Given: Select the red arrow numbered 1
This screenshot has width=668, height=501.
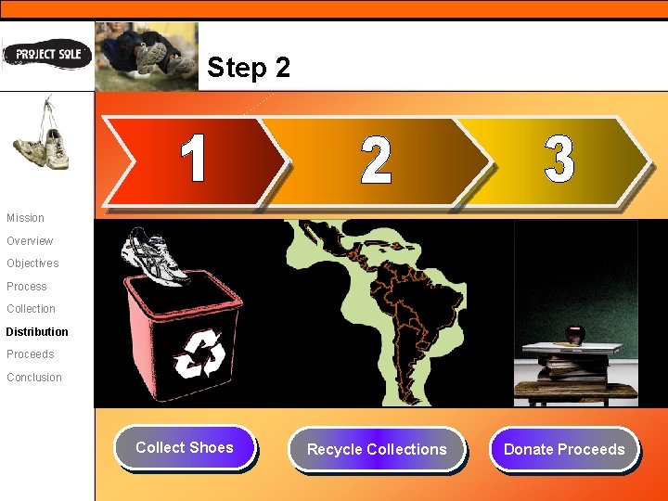Looking at the screenshot, I should [x=193, y=161].
